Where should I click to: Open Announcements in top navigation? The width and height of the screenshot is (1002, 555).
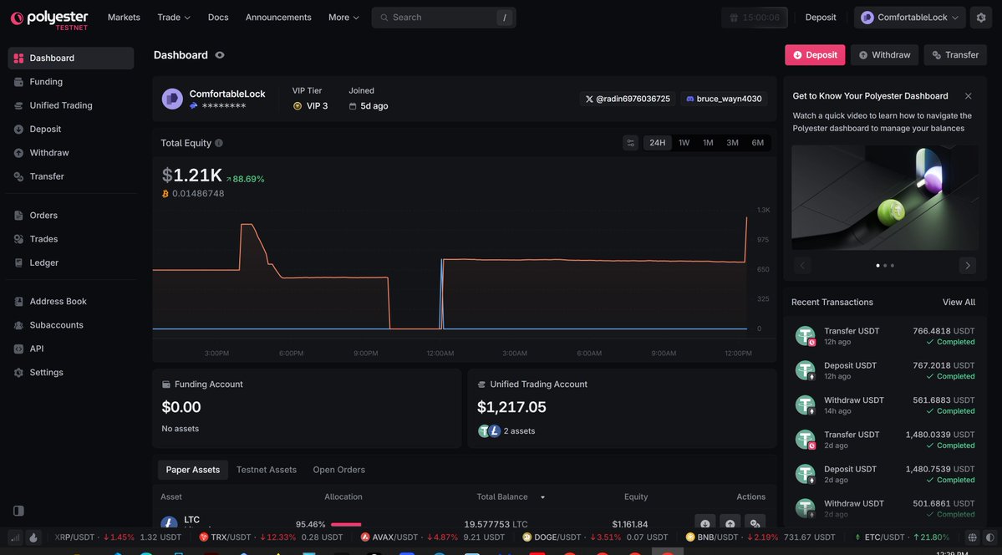click(278, 18)
